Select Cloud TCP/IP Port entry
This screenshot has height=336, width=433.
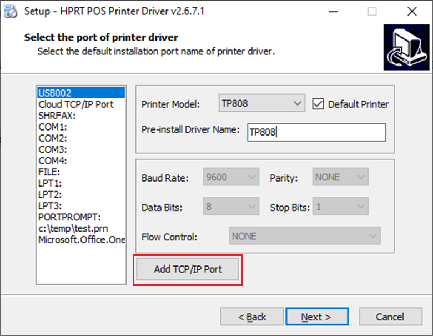click(75, 104)
